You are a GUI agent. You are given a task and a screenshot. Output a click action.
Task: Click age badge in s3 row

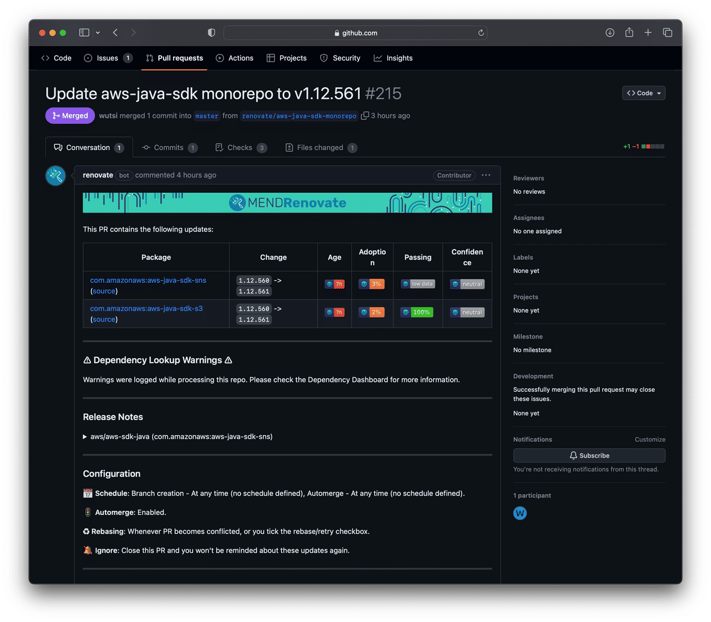[x=334, y=312]
